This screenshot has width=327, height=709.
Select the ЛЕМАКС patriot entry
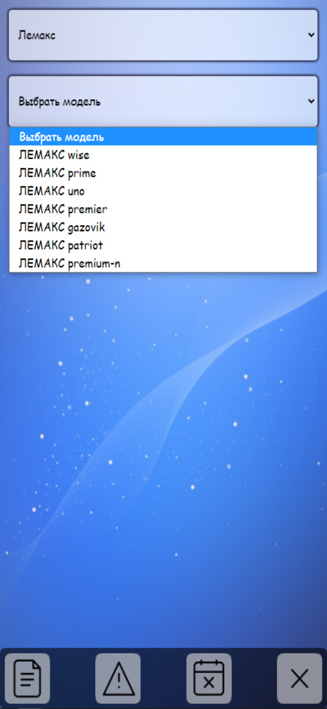163,245
